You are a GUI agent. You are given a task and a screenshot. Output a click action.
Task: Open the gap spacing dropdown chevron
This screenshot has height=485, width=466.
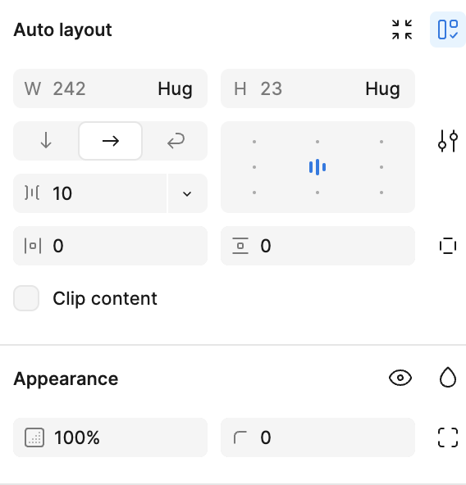click(187, 193)
